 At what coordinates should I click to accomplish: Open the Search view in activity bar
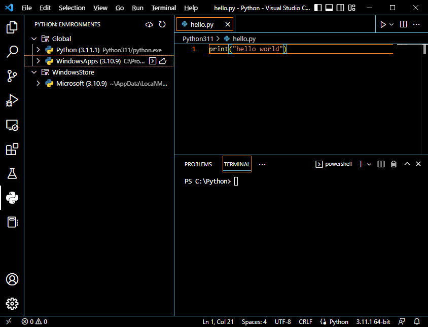point(12,51)
